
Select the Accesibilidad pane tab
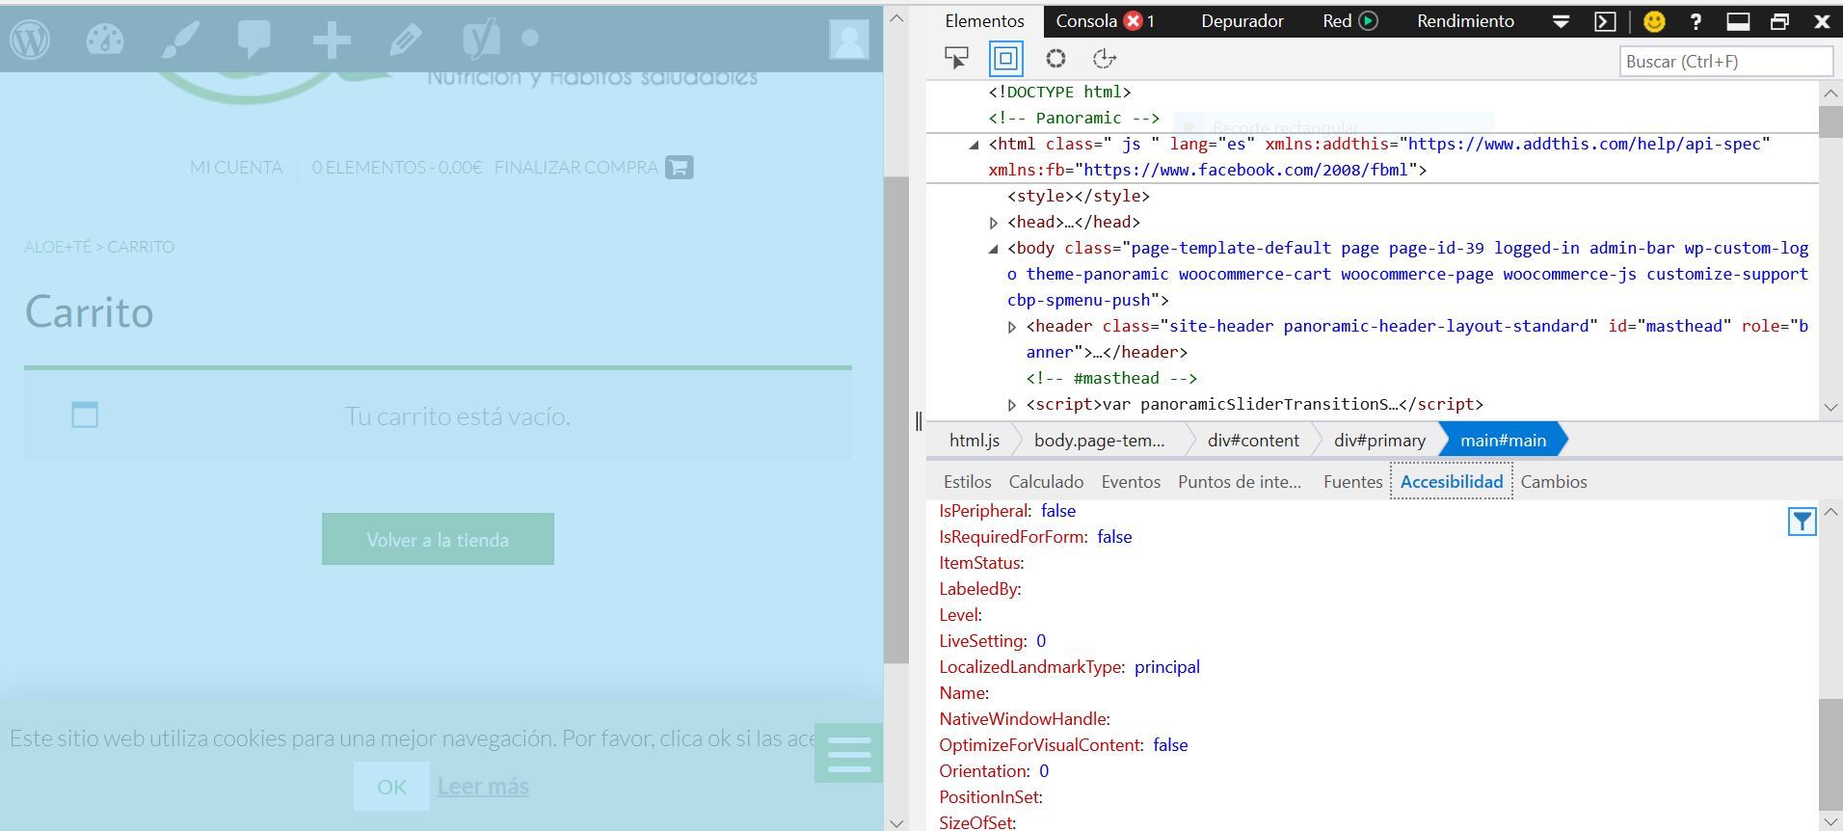(x=1451, y=481)
